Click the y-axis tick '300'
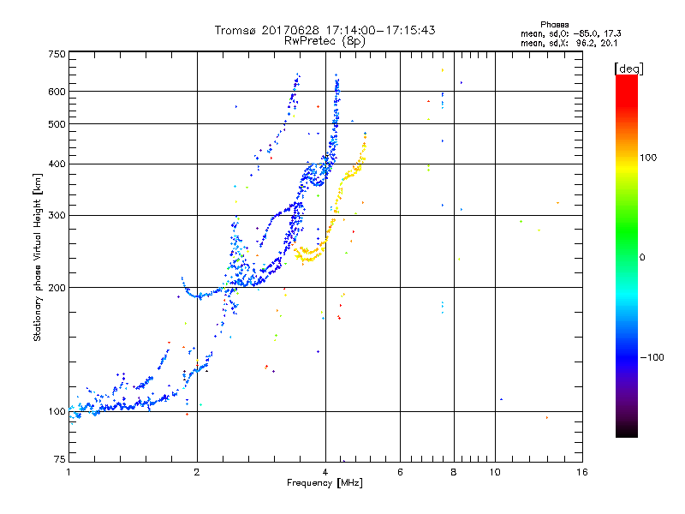This screenshot has width=685, height=514. point(57,216)
